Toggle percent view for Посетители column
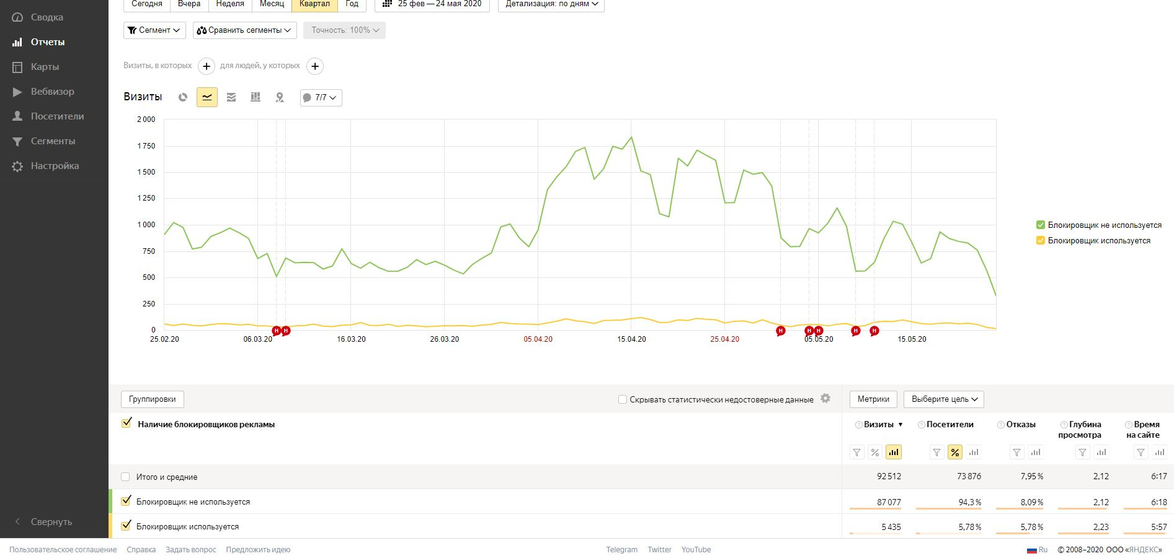 (955, 453)
